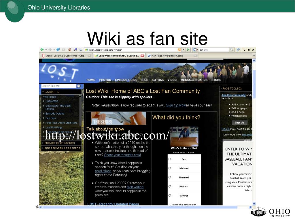
Task: Click the site favicon in the address bar
Action: [86, 49]
